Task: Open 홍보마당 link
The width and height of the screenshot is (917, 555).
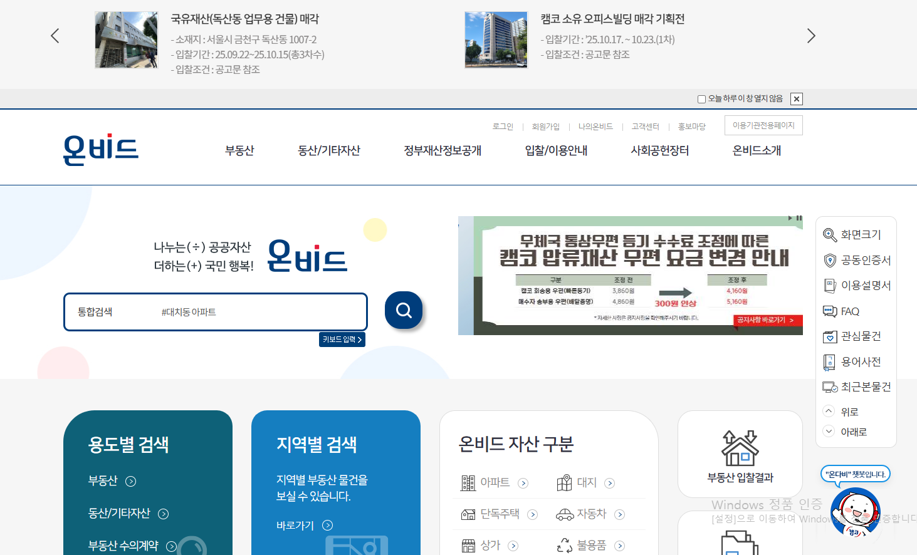Action: (x=692, y=127)
